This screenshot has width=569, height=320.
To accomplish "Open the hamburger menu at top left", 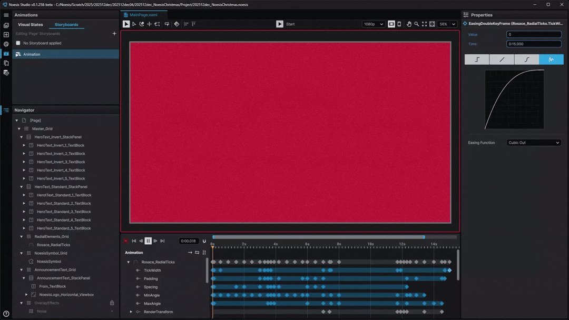I will (x=6, y=15).
